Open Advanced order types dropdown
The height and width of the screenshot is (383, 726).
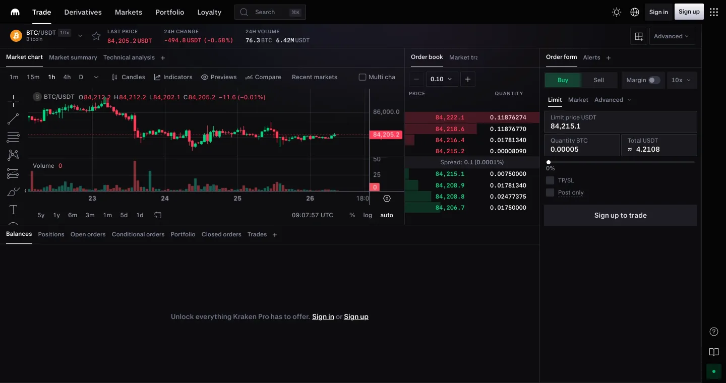coord(613,100)
